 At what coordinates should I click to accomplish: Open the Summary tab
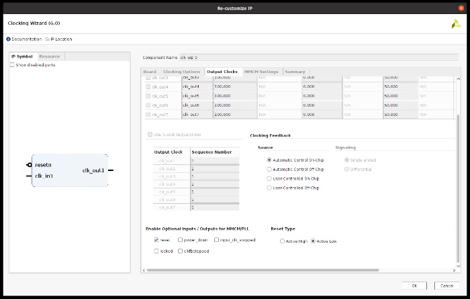[x=295, y=72]
